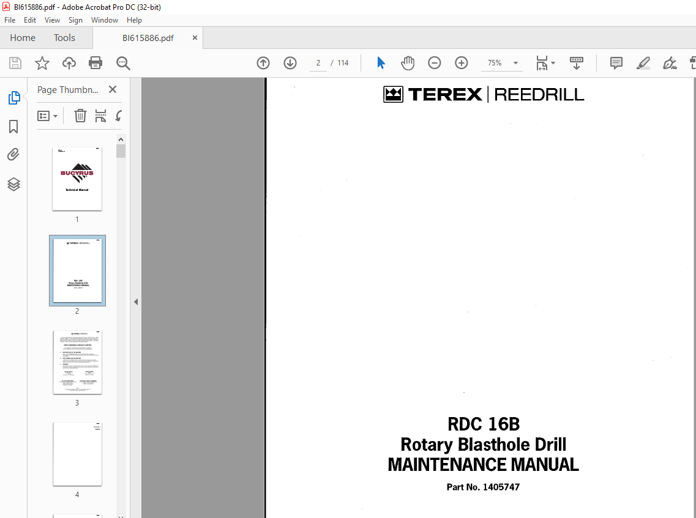Screen dimensions: 696x518
Task: Go to next page arrow
Action: click(290, 63)
